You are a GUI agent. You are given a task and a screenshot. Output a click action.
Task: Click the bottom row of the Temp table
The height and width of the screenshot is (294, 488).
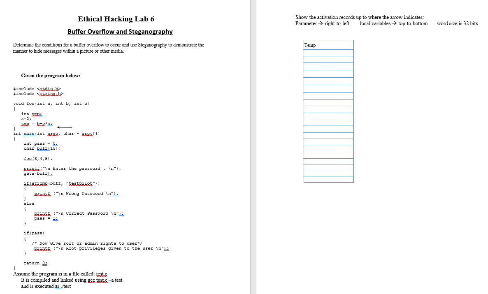(328, 179)
